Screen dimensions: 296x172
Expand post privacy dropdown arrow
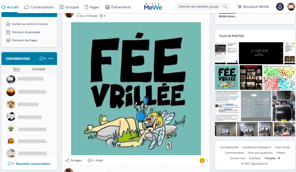click(104, 16)
